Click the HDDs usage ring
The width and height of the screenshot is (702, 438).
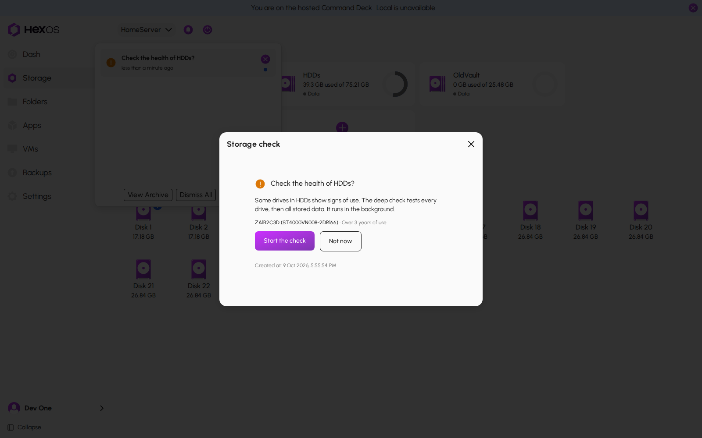395,84
